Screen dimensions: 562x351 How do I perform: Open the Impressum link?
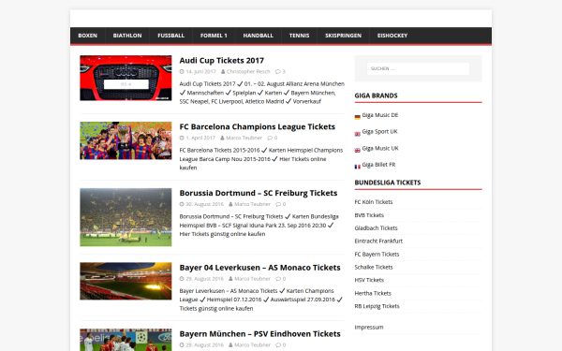[369, 328]
